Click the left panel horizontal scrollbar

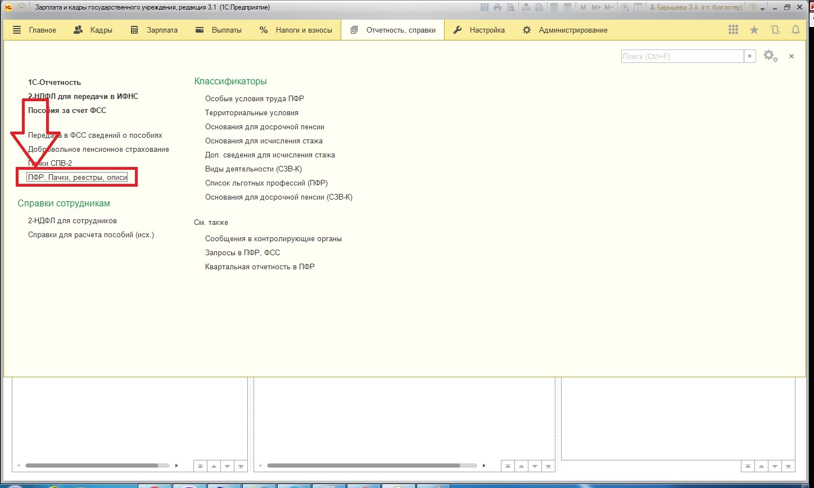click(92, 466)
